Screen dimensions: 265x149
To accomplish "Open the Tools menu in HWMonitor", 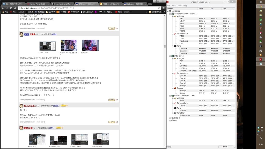I will coord(179,5).
